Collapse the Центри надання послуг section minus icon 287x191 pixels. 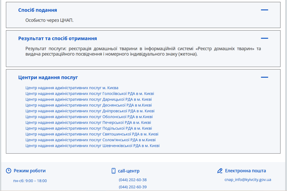(x=264, y=77)
